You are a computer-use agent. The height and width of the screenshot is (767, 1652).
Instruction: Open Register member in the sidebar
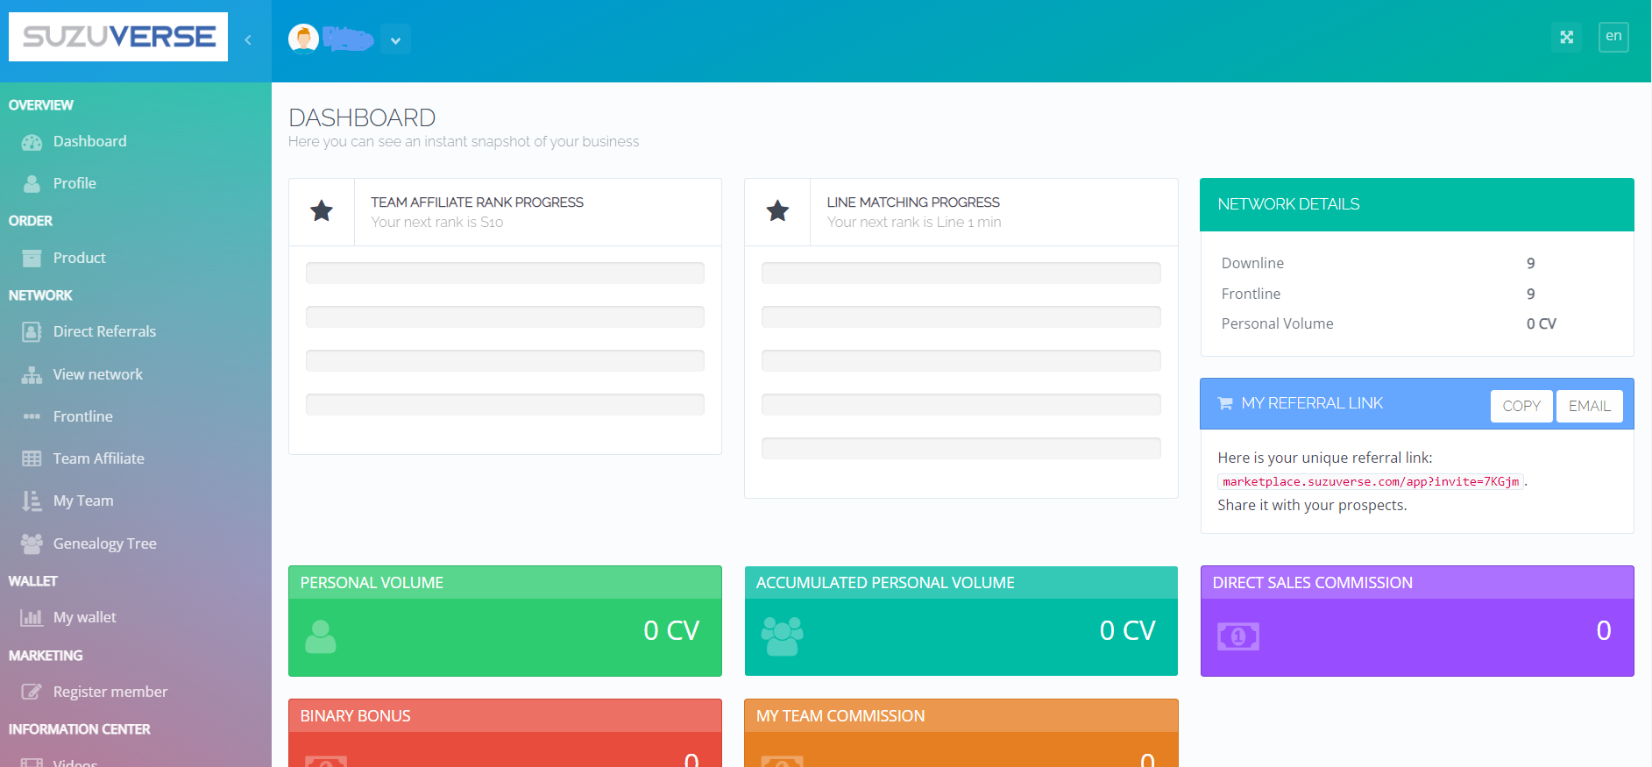click(110, 692)
